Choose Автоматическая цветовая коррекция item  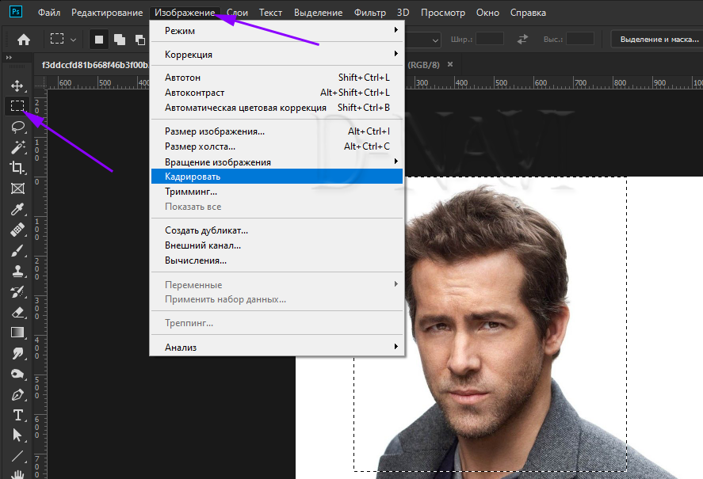coord(277,108)
